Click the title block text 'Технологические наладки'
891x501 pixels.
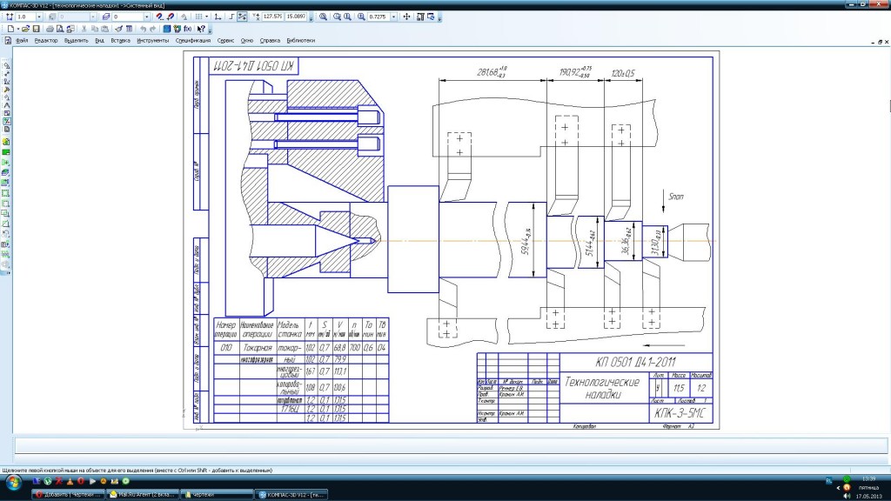[x=603, y=389]
